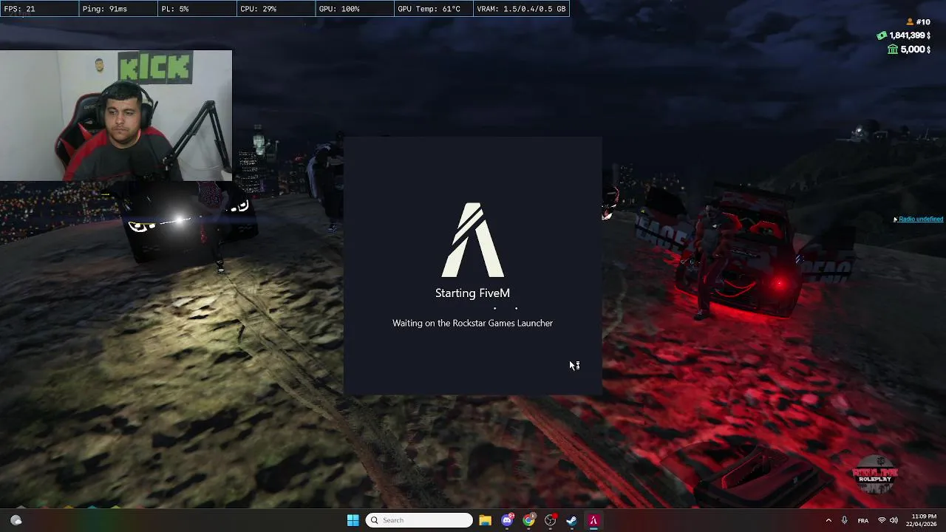Viewport: 946px width, 532px height.
Task: Change the FRA keyboard language
Action: click(x=862, y=520)
